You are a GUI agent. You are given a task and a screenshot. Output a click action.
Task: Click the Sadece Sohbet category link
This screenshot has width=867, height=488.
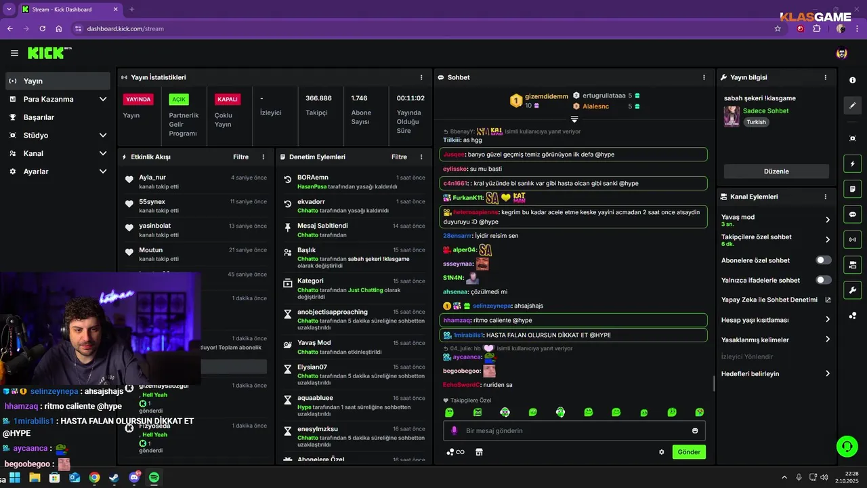pos(765,110)
